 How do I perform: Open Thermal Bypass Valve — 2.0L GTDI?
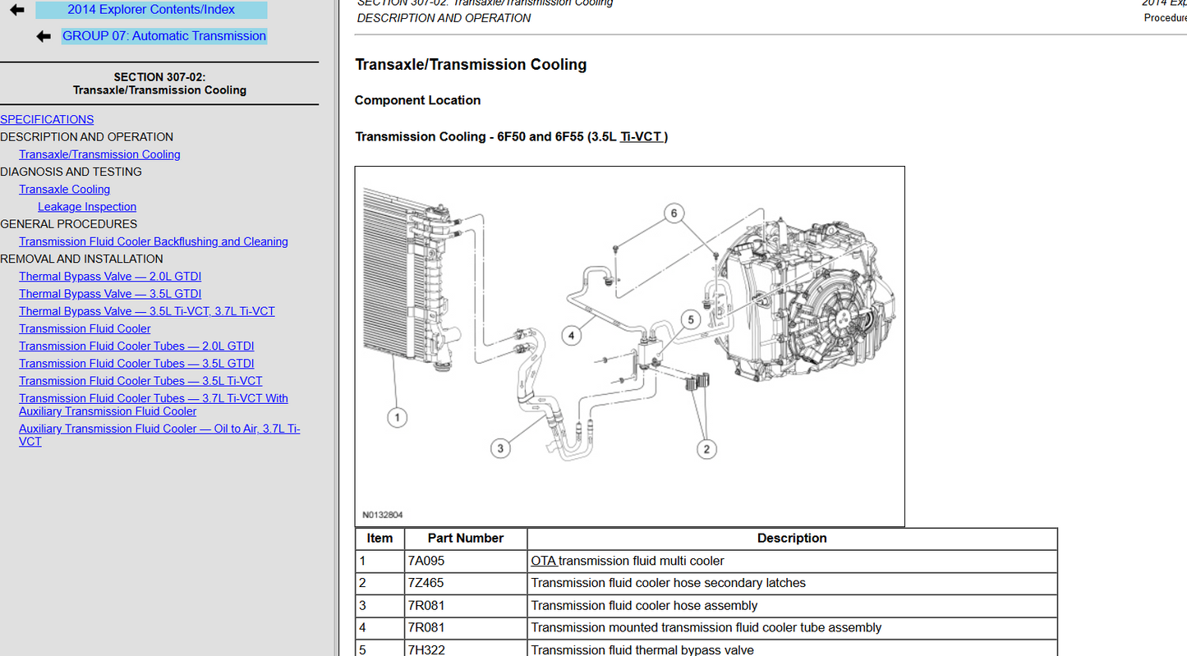(110, 277)
